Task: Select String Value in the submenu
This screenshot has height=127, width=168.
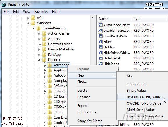Action: [x=136, y=84]
